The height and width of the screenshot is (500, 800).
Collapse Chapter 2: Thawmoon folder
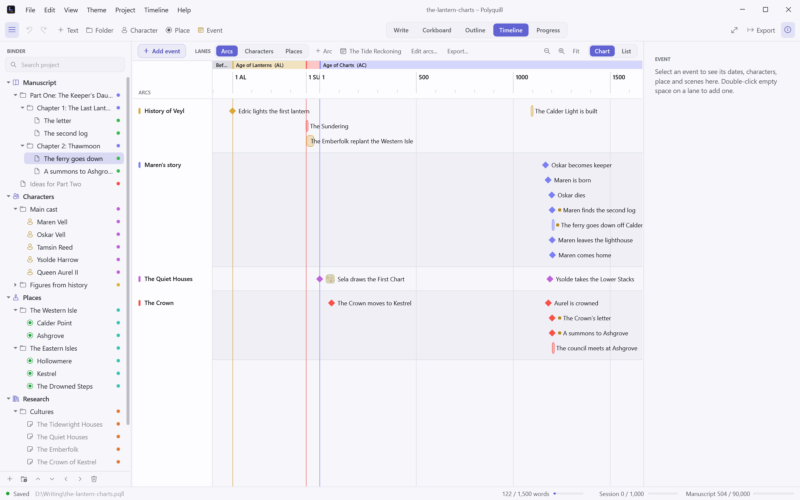[22, 146]
